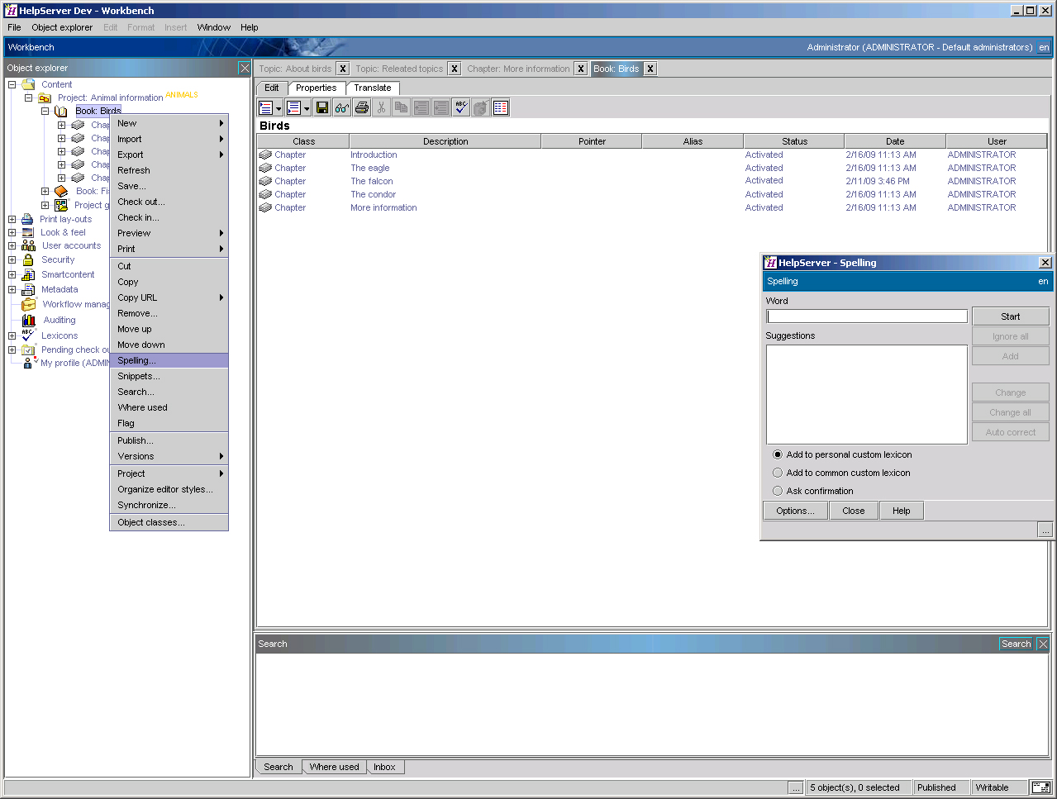Expand the Print lay-outs tree node

[x=12, y=219]
